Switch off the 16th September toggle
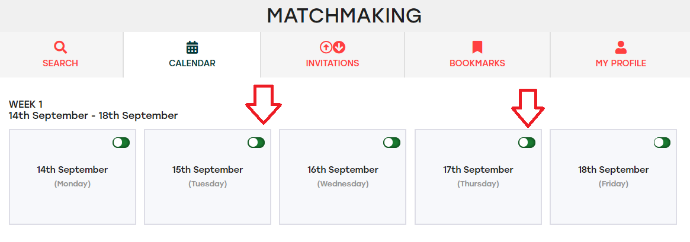690x242 pixels. pos(391,143)
